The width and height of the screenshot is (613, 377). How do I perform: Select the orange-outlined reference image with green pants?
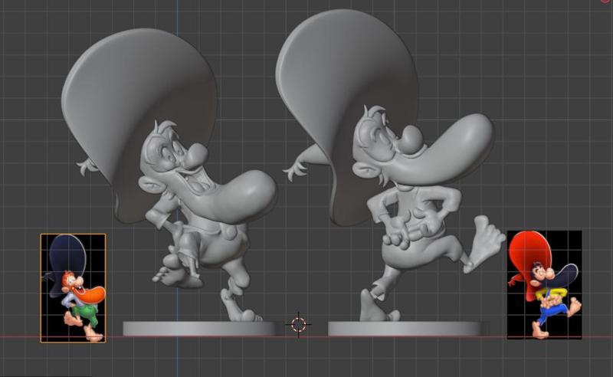click(73, 288)
